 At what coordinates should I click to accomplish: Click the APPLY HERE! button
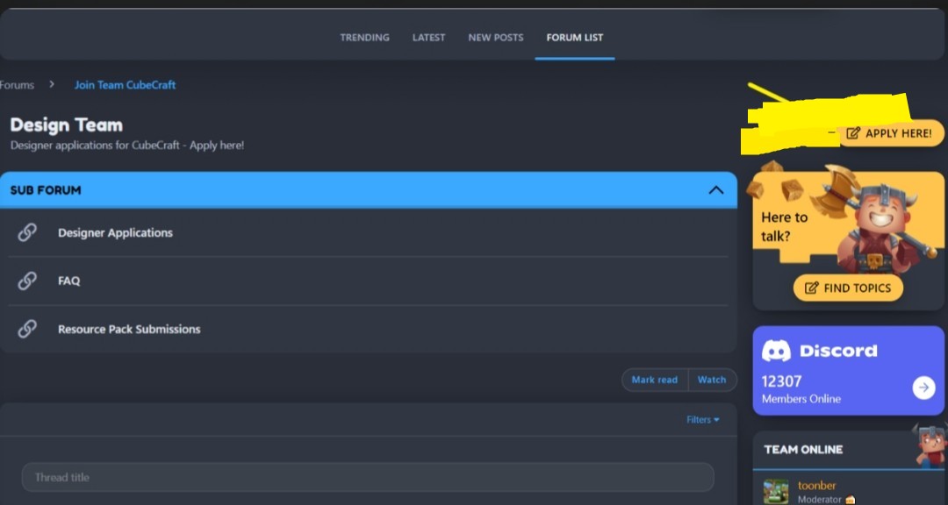891,133
